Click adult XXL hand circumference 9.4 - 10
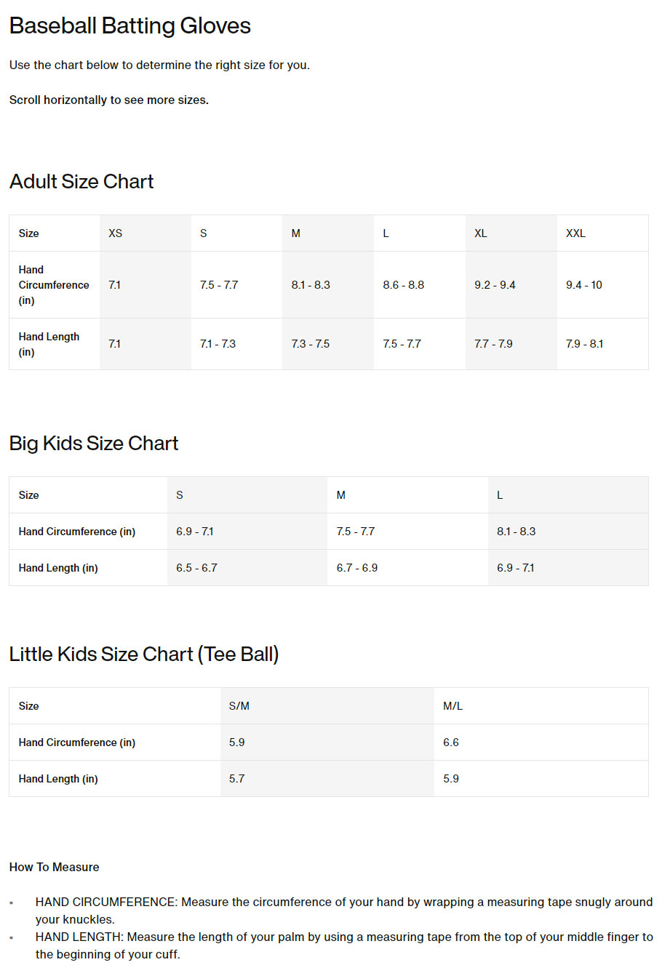 (x=583, y=285)
